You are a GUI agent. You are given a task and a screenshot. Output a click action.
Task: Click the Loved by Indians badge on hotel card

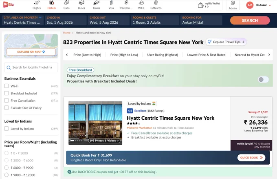click(142, 103)
